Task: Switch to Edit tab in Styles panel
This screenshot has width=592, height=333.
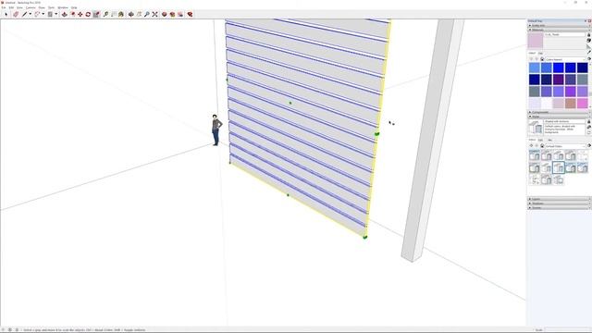Action: (540, 140)
